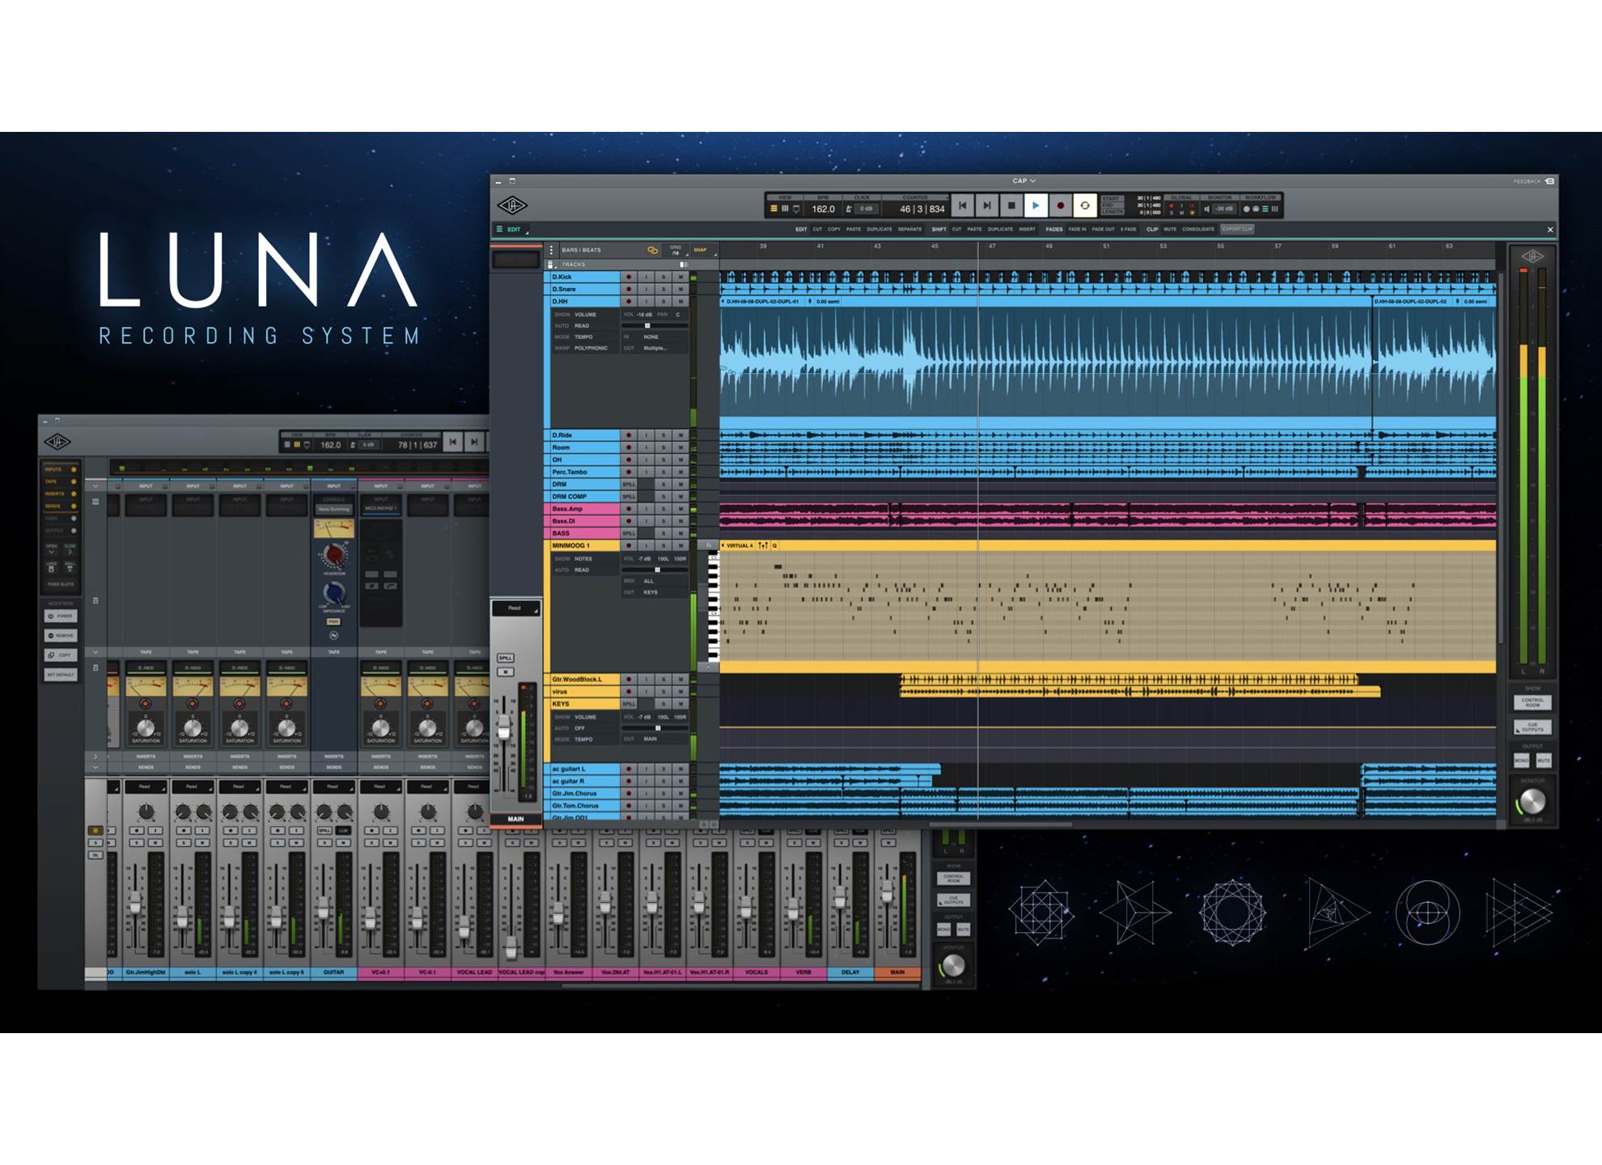Click Copy in the Edit toolbar
This screenshot has height=1165, width=1602.
(x=834, y=230)
